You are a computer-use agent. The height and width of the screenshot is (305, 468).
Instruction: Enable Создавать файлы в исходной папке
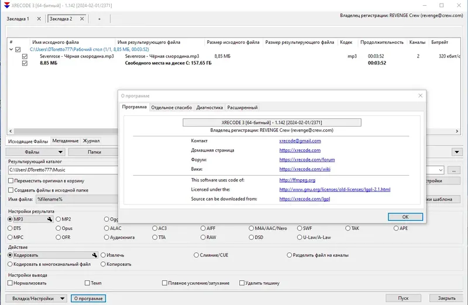[11, 190]
